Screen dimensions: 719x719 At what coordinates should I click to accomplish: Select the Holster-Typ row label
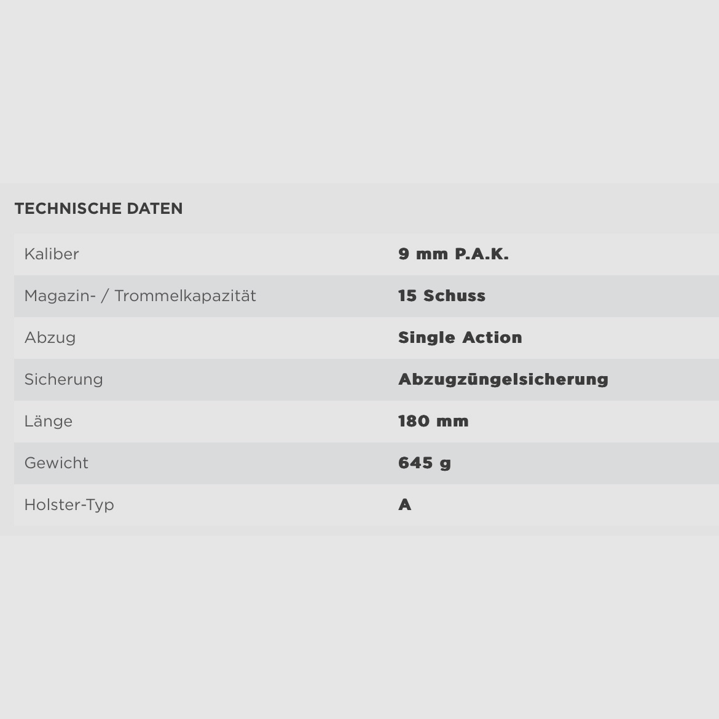(x=69, y=505)
